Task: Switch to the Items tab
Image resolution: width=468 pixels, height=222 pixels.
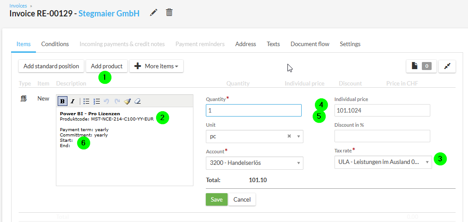Action: click(24, 44)
